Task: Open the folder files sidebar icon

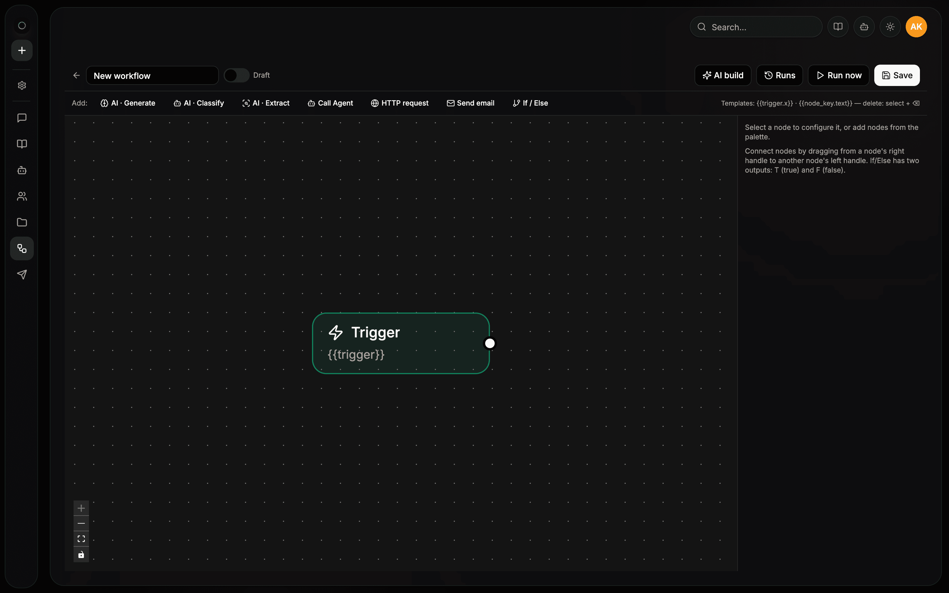Action: click(x=22, y=222)
